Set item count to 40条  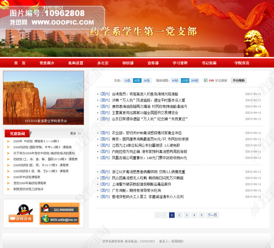point(137,80)
